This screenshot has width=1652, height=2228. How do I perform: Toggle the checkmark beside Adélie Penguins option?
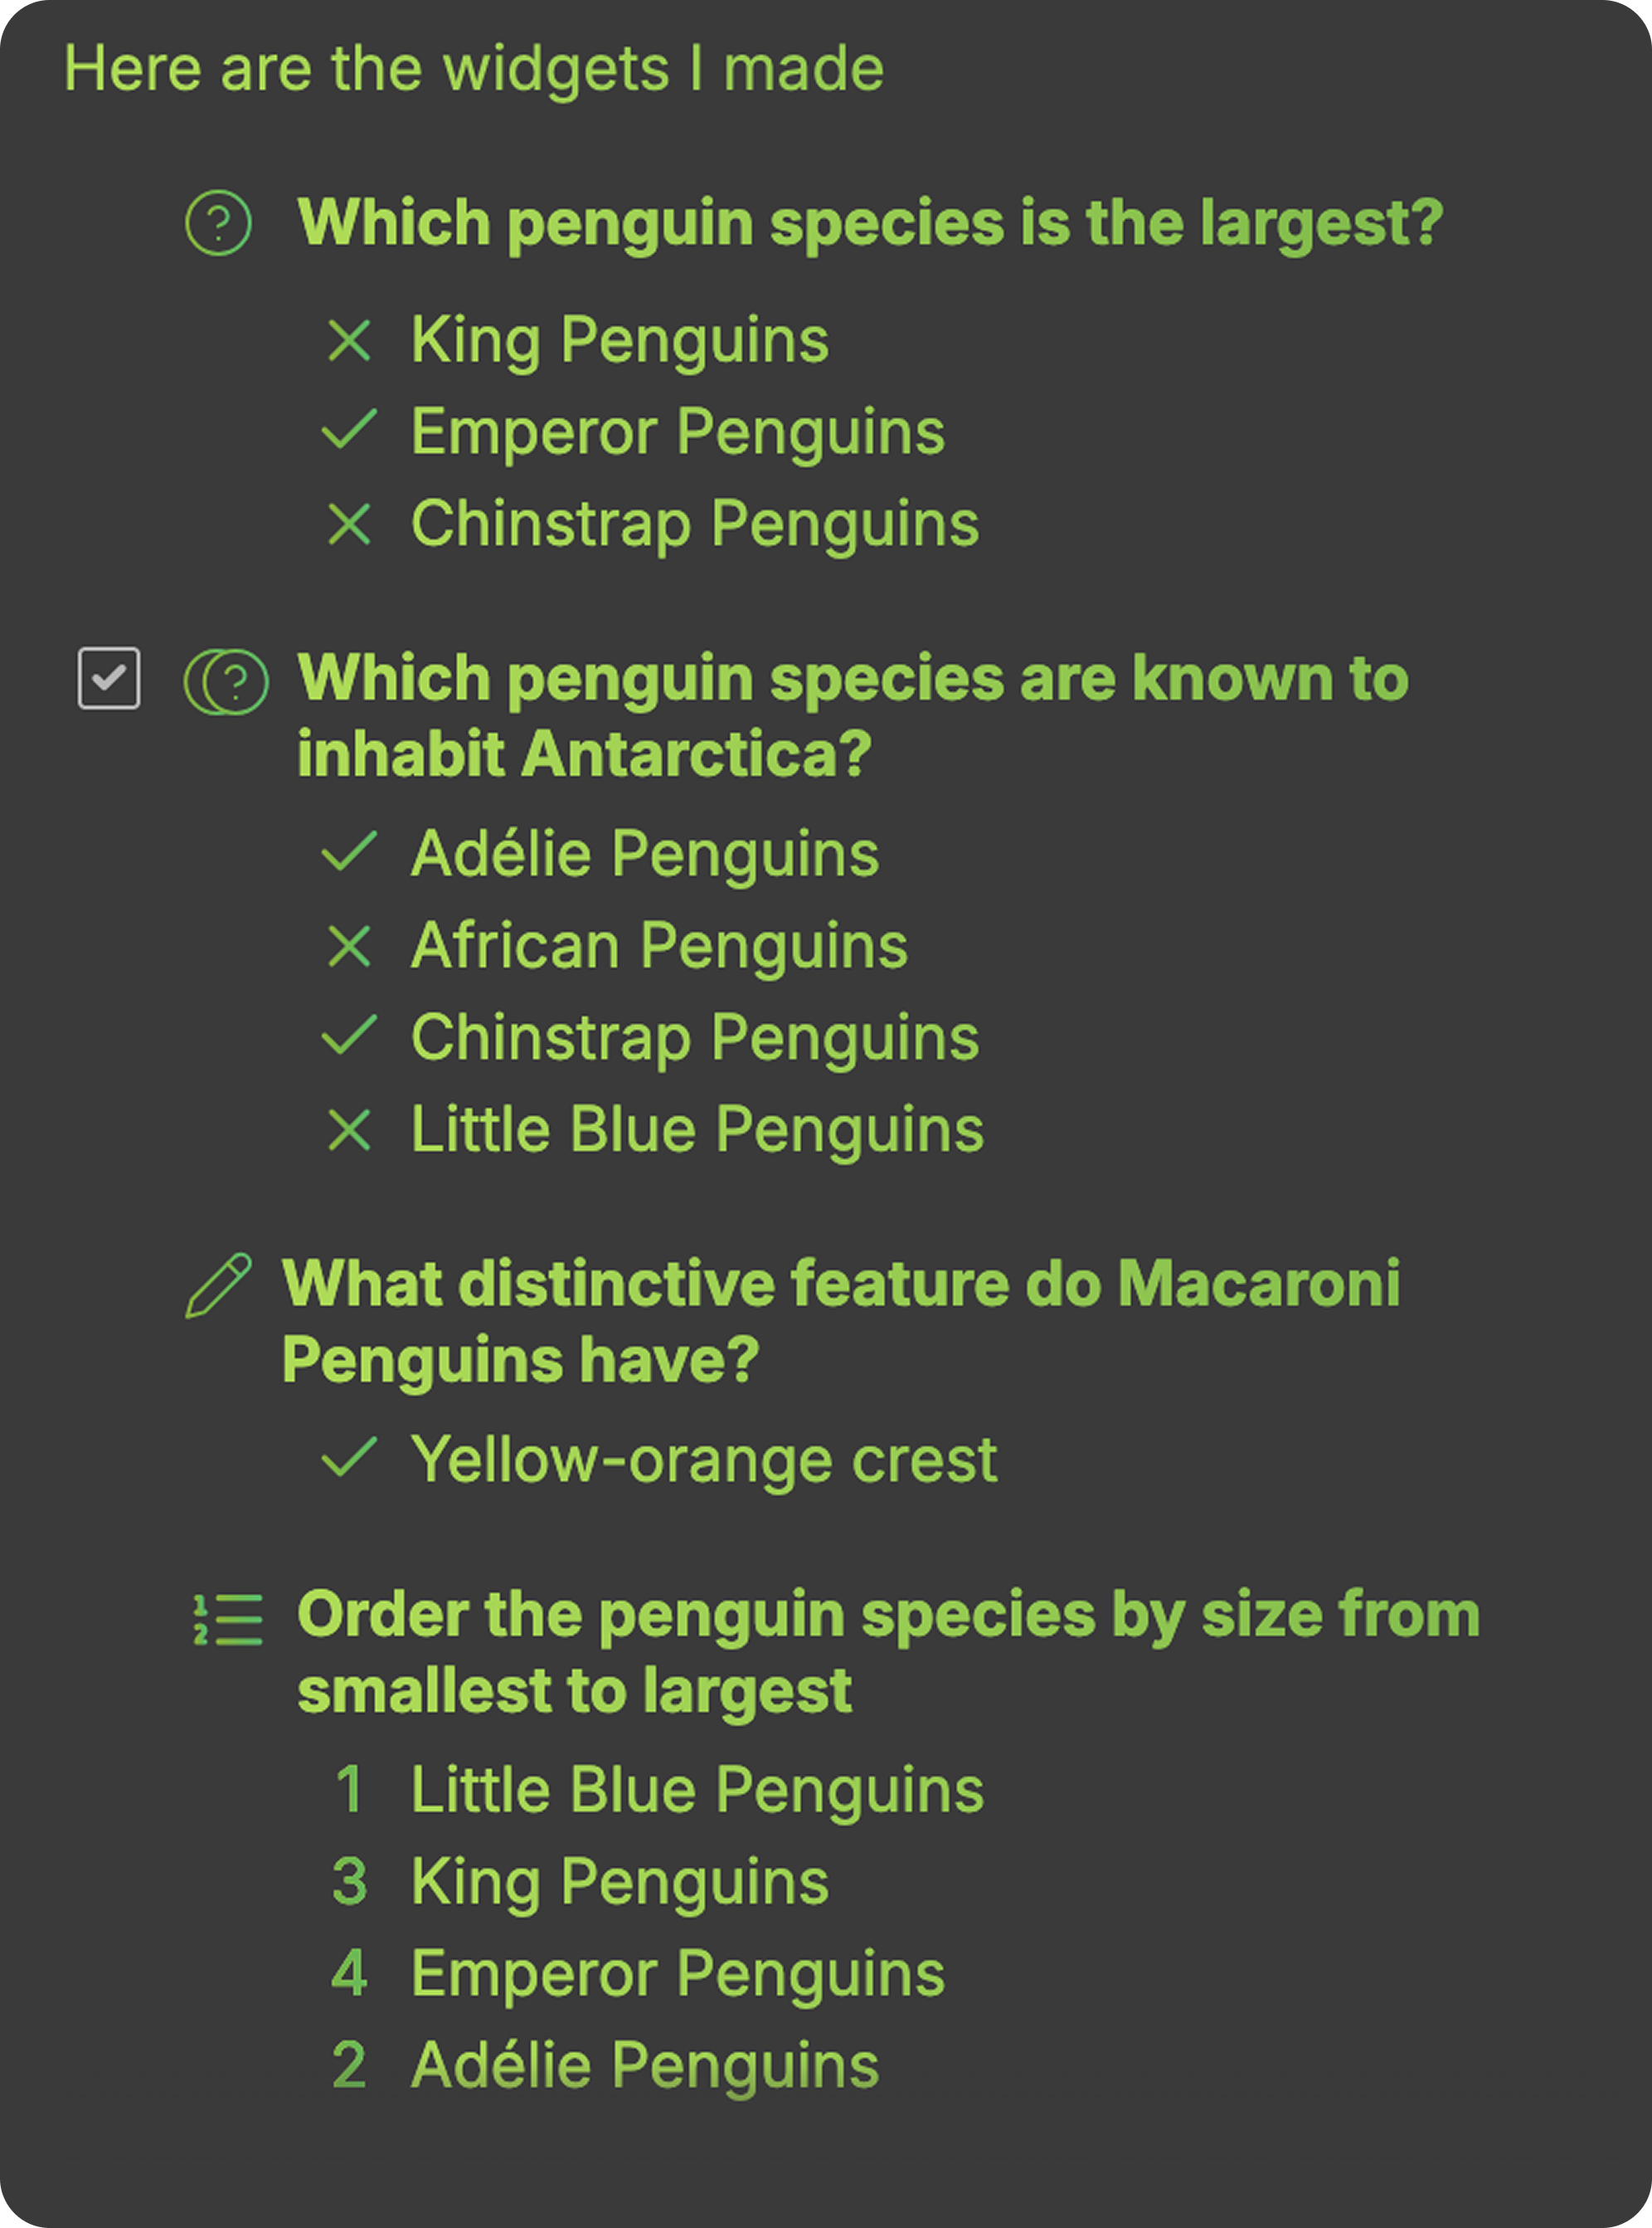pyautogui.click(x=349, y=851)
